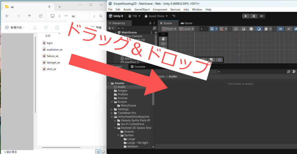Open Hierarchy panel more-options menu
The image size is (297, 154).
coord(154,23)
